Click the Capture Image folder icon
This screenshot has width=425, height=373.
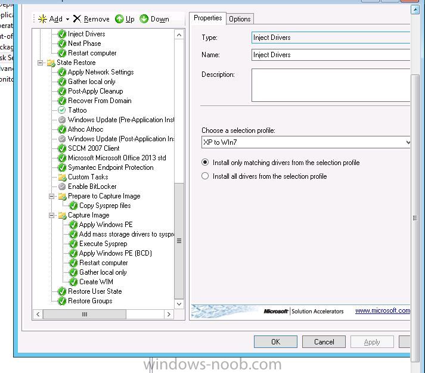pos(63,215)
